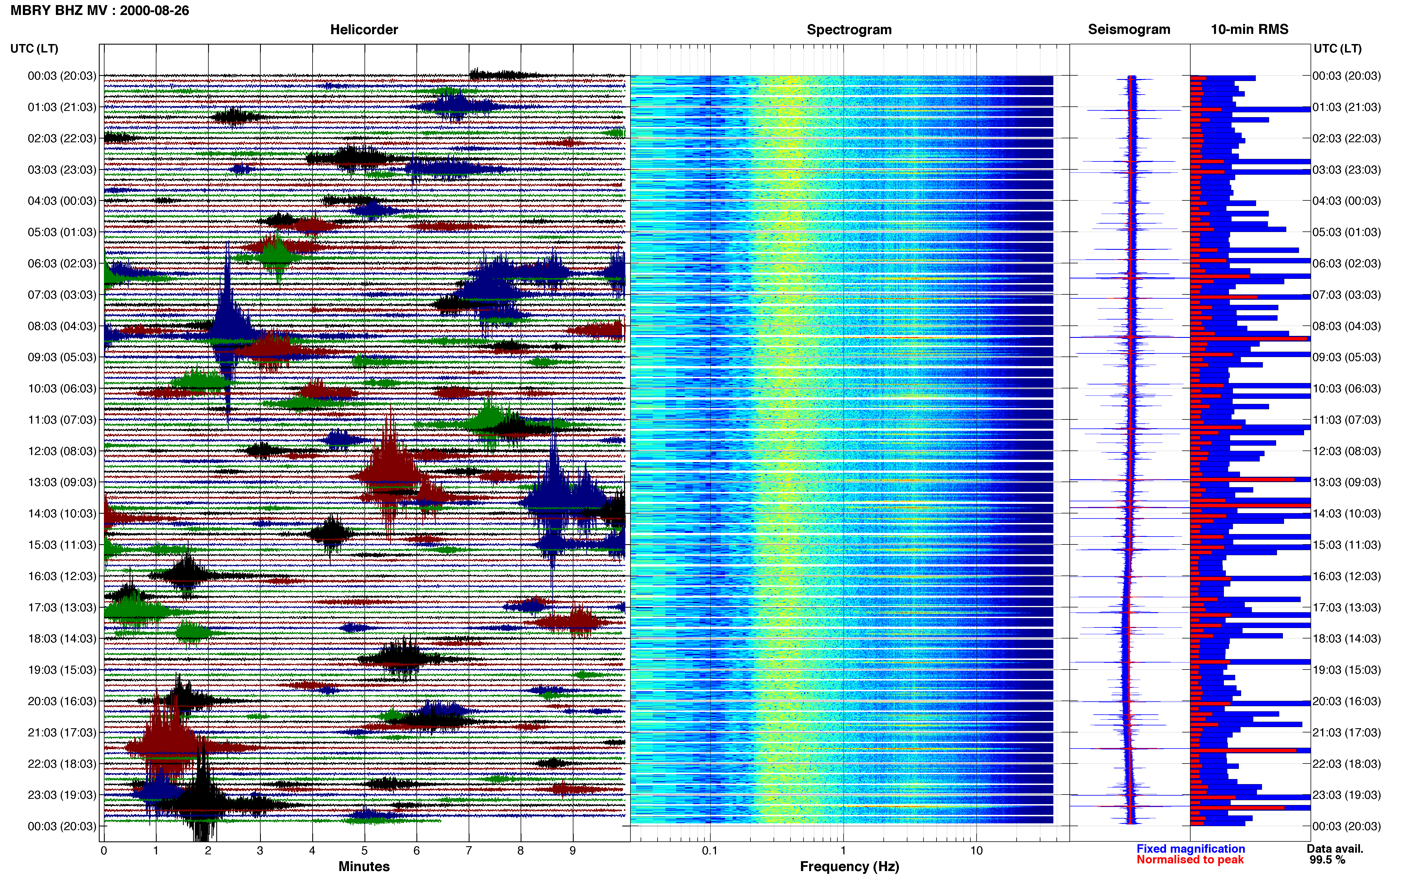Click left time label '03:03 (23:03)'
1417x886 pixels.
pos(62,170)
